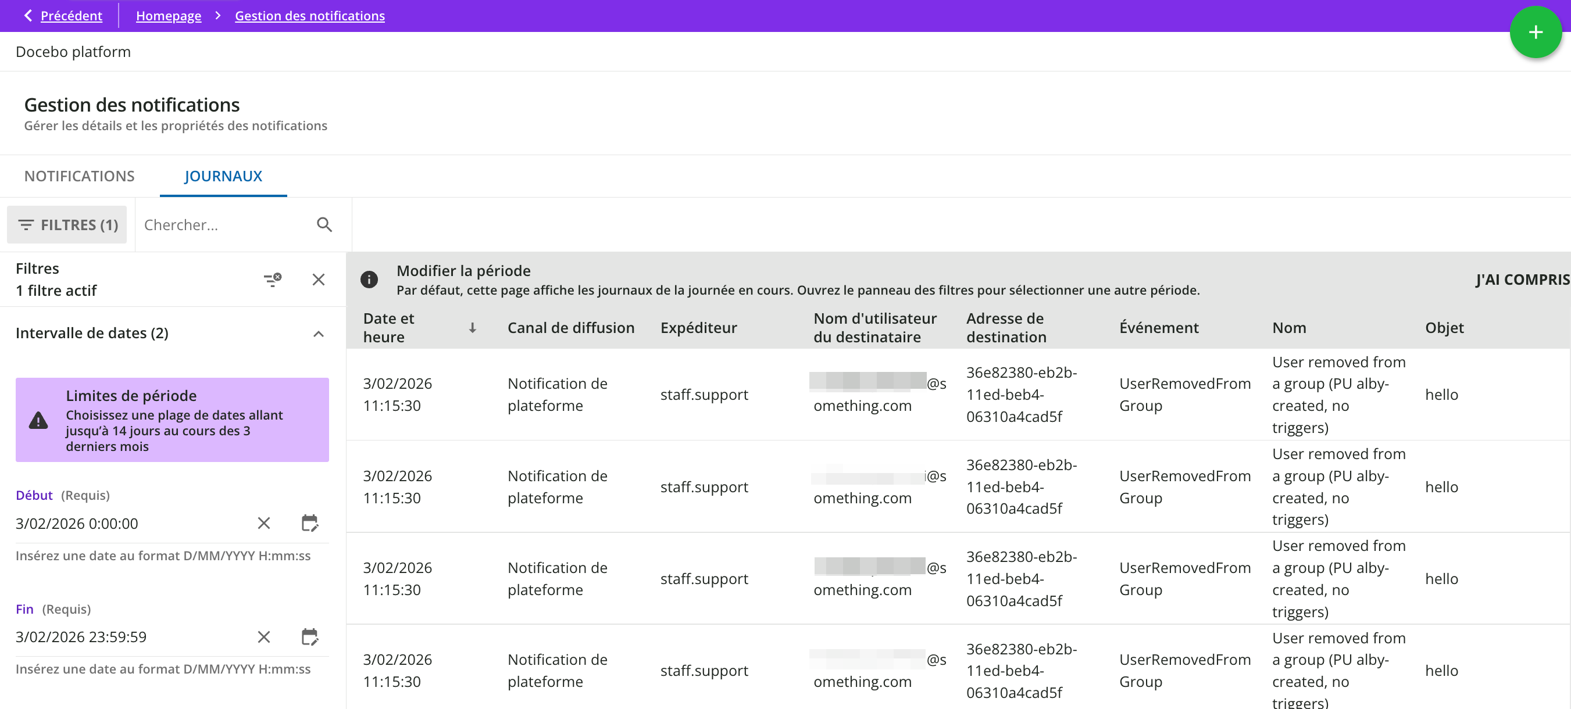Toggle the FILTRES (1) button

[x=67, y=225]
